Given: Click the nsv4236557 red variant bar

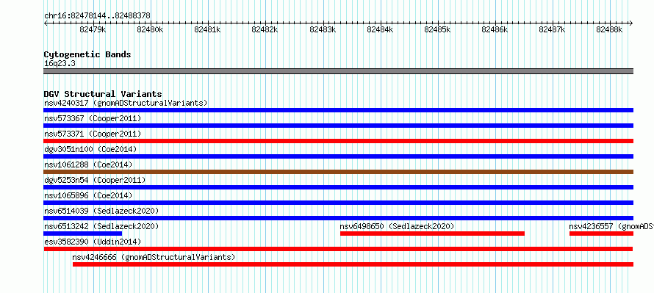Looking at the screenshot, I should (x=601, y=234).
